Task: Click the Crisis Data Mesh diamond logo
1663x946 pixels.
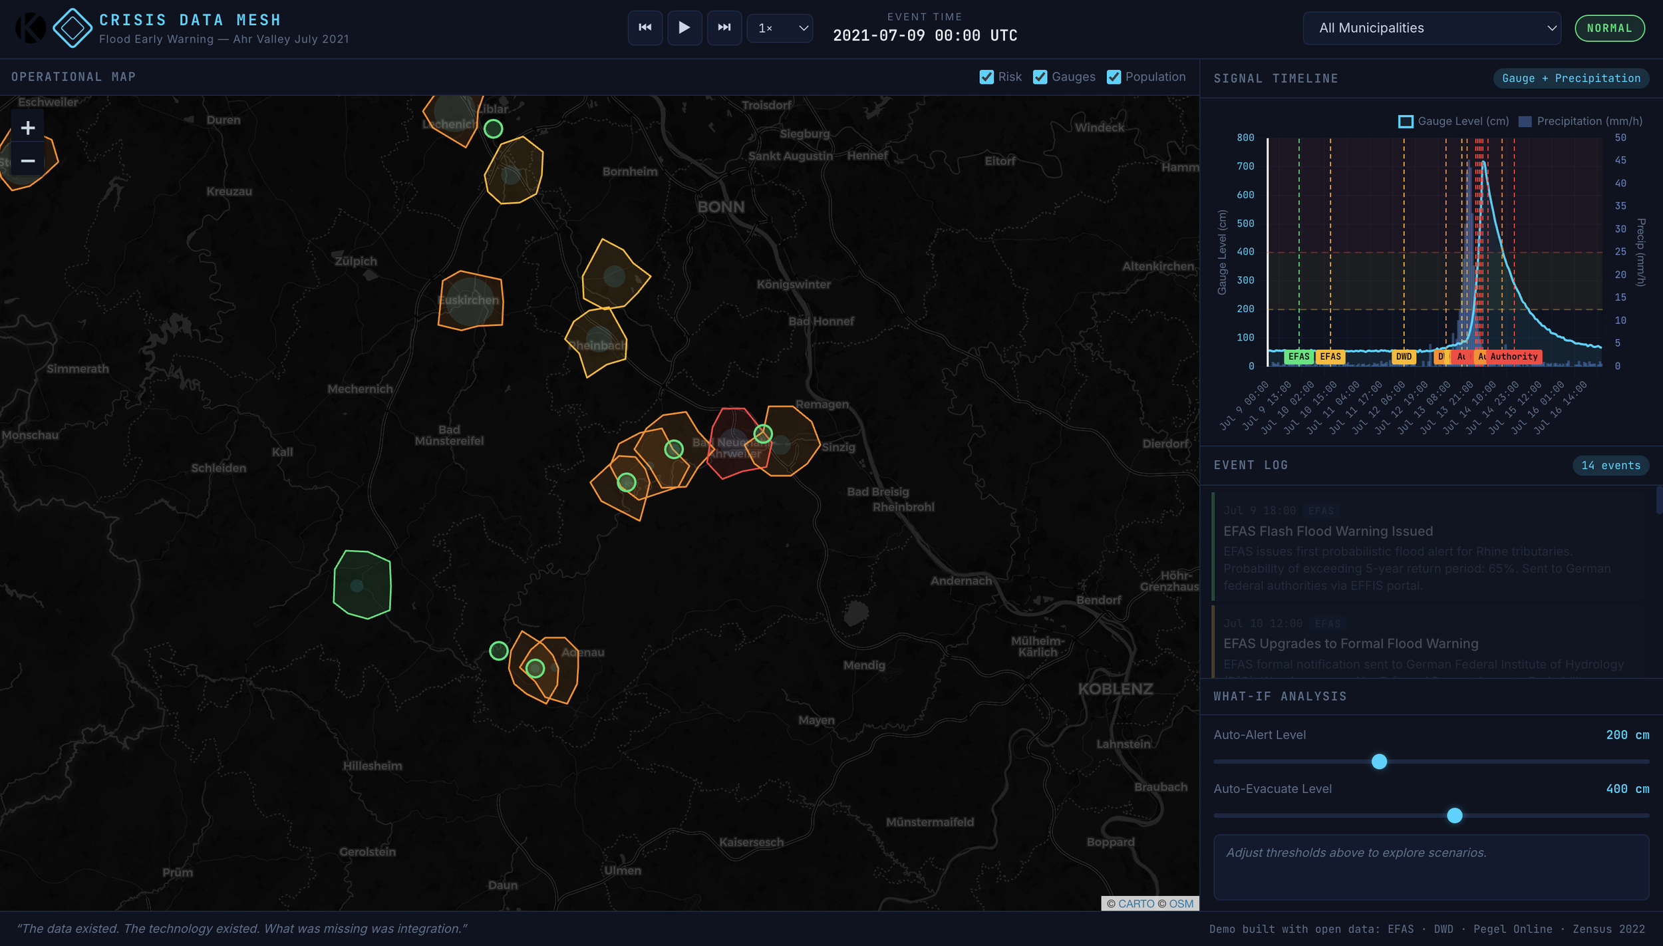Action: 72,28
